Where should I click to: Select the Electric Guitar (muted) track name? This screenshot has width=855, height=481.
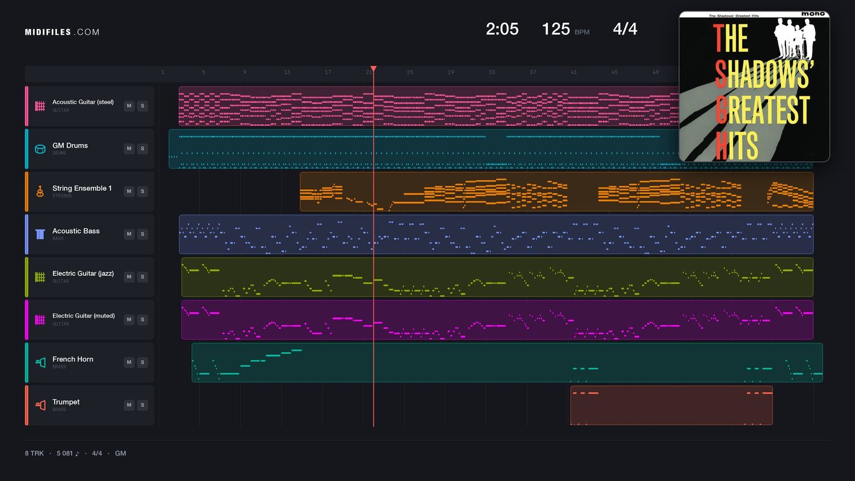(x=84, y=316)
